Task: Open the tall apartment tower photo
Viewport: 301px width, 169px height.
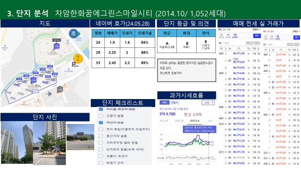Action: click(17, 142)
